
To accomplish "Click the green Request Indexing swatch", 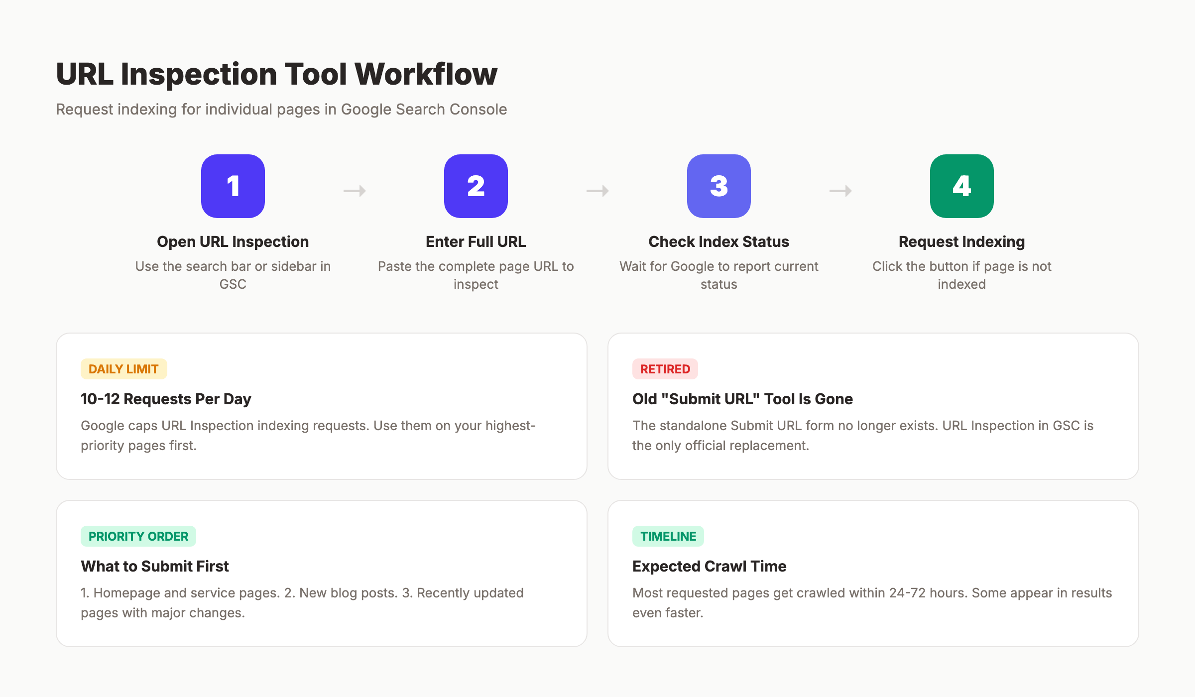I will 961,186.
